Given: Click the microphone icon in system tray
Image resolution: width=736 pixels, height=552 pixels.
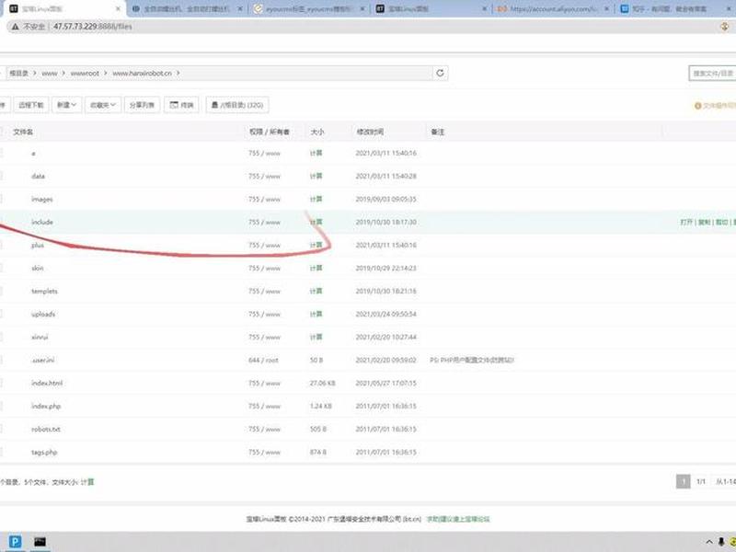Looking at the screenshot, I should (x=721, y=542).
